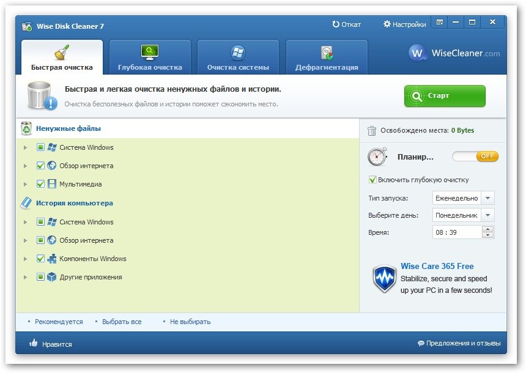Click the trash can with exclamation icon
Image resolution: width=526 pixels, height=373 pixels.
point(41,95)
